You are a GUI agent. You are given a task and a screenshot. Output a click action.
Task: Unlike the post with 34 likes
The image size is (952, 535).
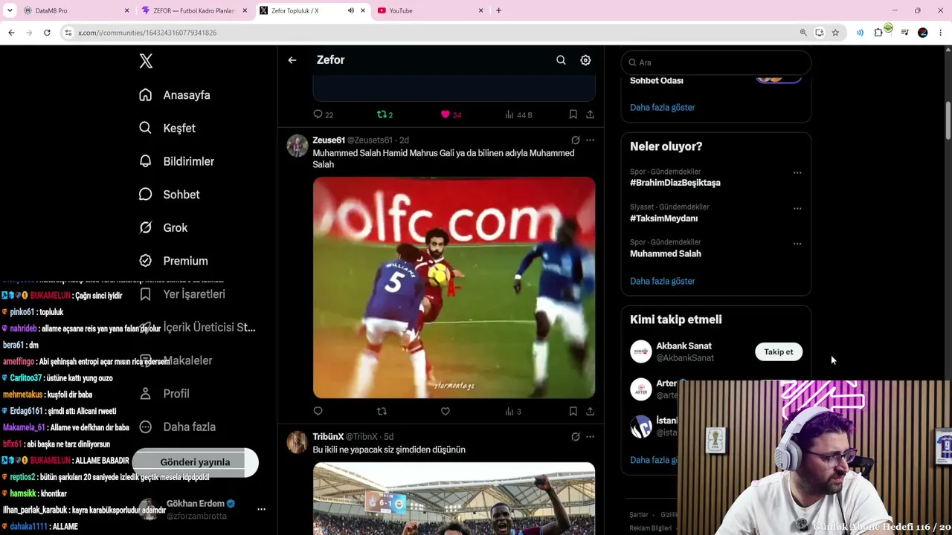point(451,114)
